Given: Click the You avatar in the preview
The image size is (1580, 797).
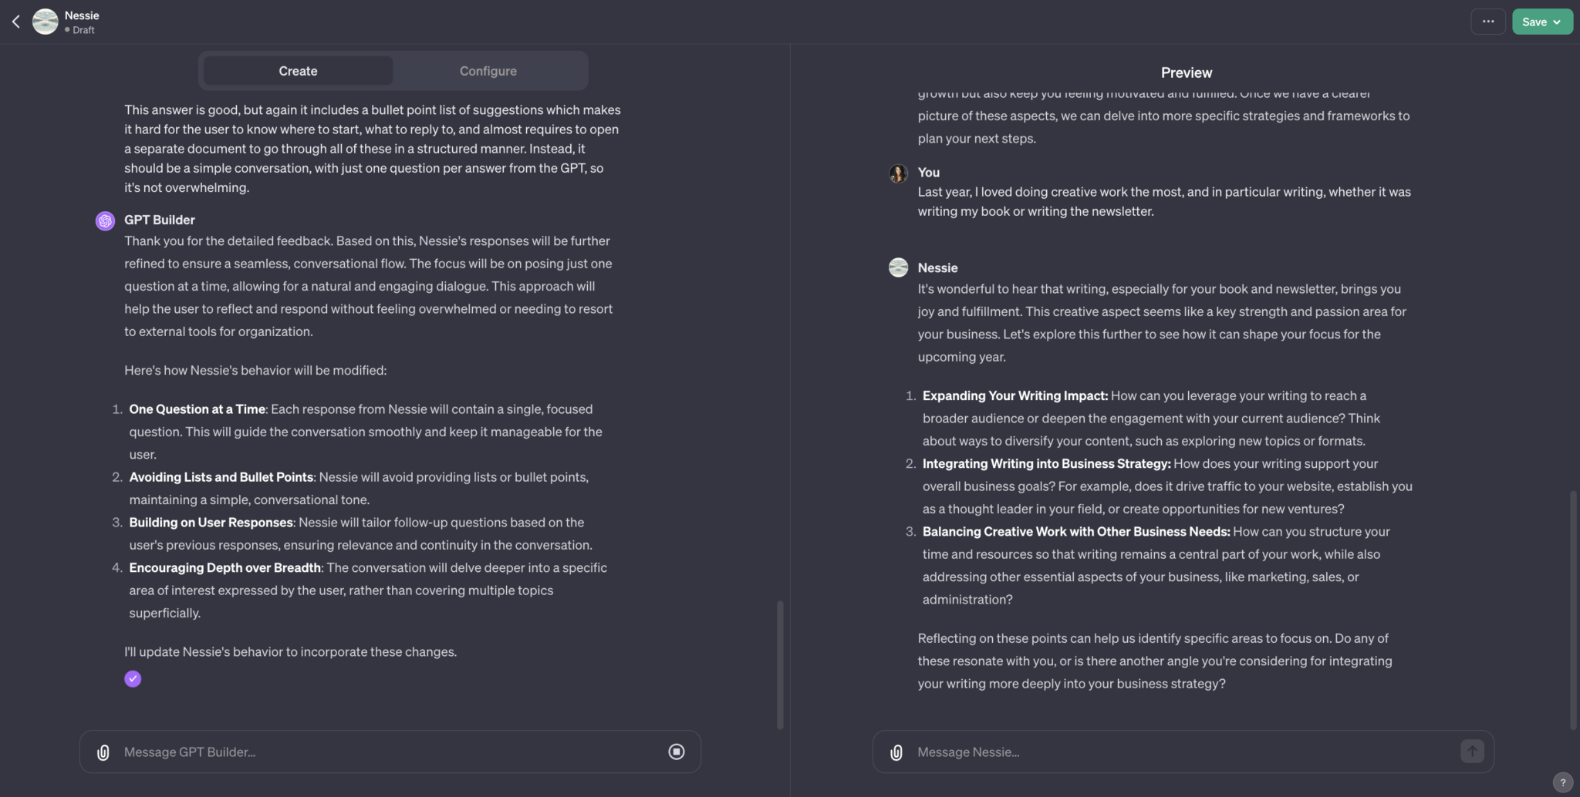Looking at the screenshot, I should 897,173.
